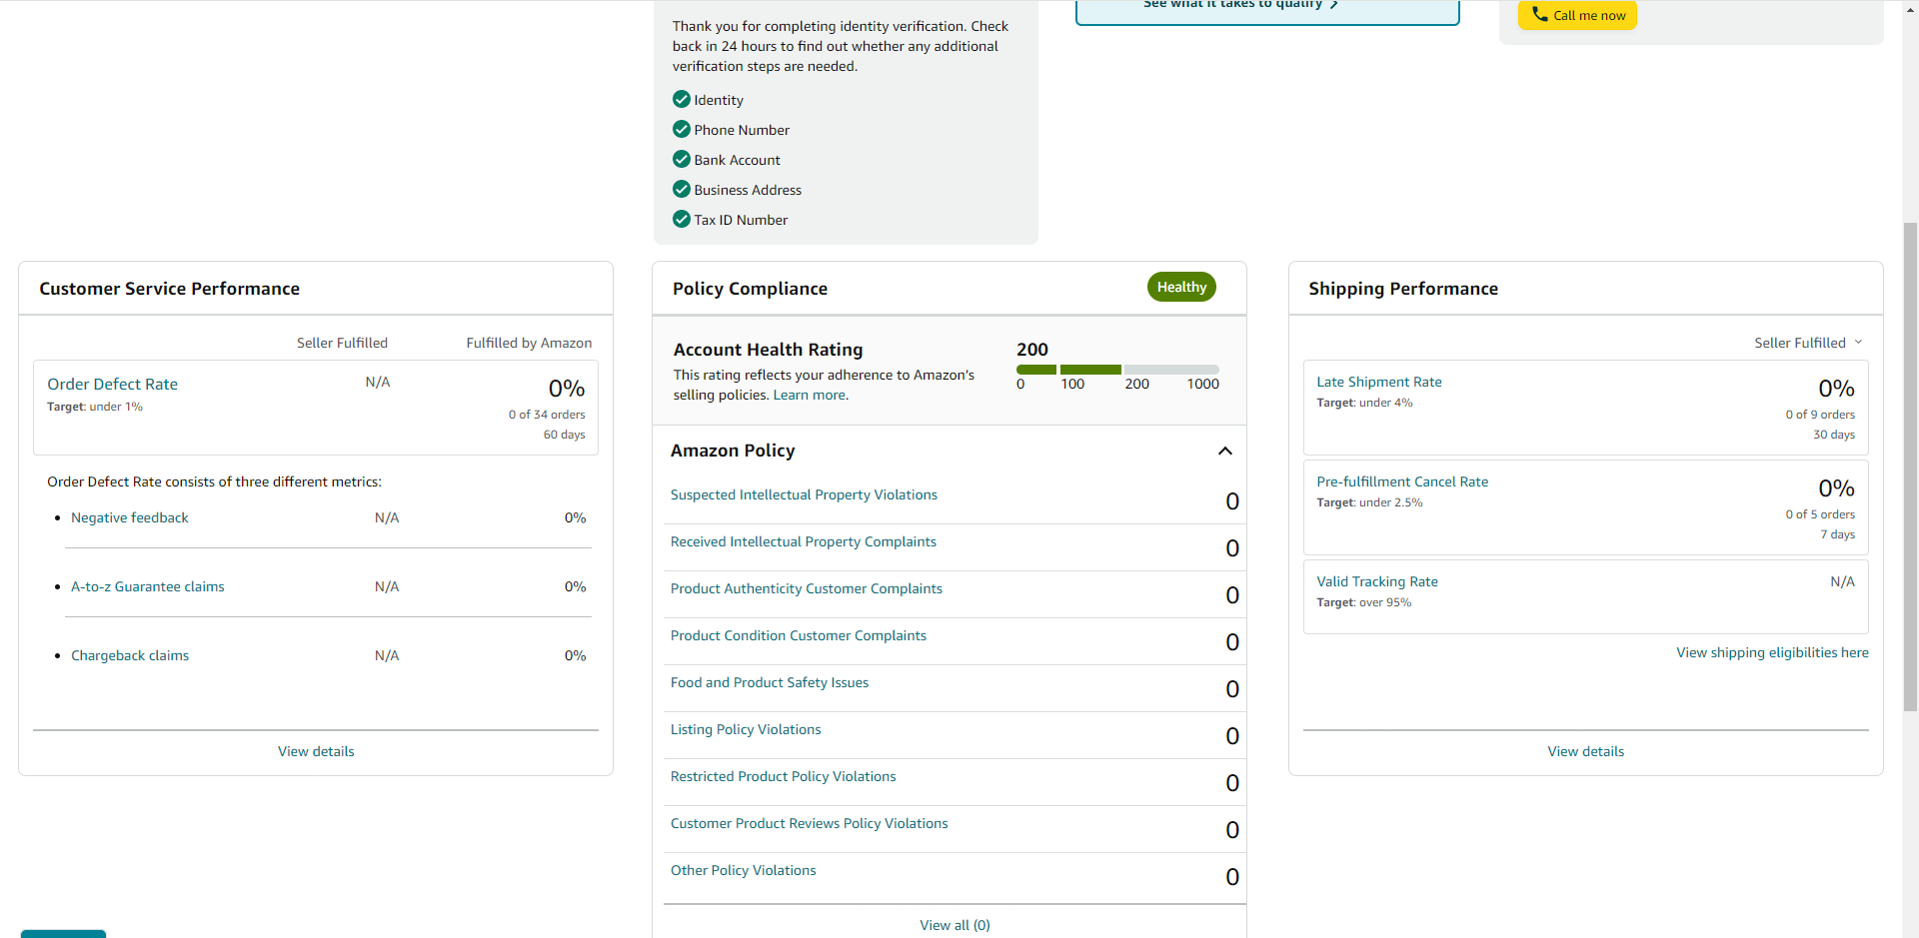Click the 'Target: under 2.5%' text
Image resolution: width=1919 pixels, height=938 pixels.
pyautogui.click(x=1369, y=502)
